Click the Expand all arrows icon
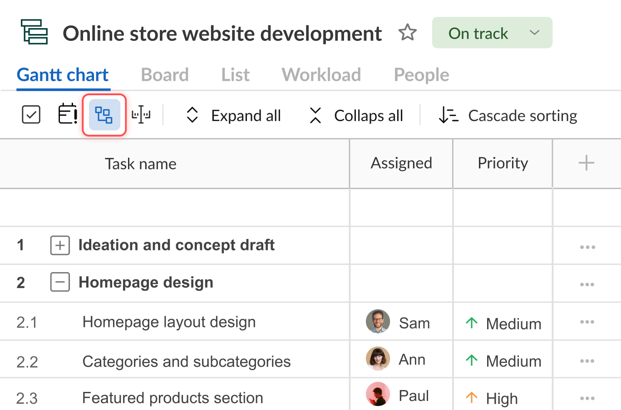The image size is (621, 410). (192, 115)
